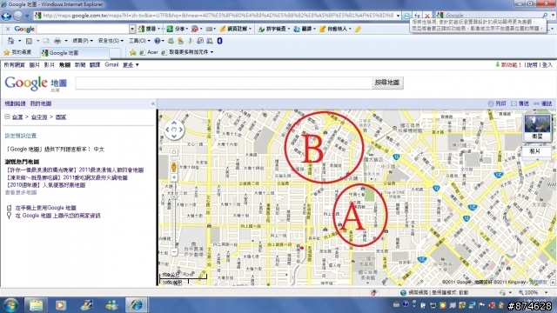Click the pan down arrow on map compass
The height and width of the screenshot is (313, 557).
[174, 137]
